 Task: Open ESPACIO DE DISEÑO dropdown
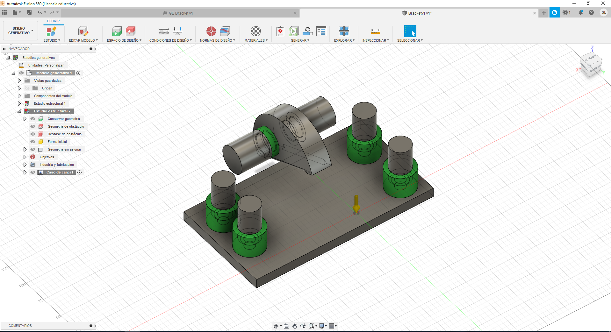[x=124, y=40]
